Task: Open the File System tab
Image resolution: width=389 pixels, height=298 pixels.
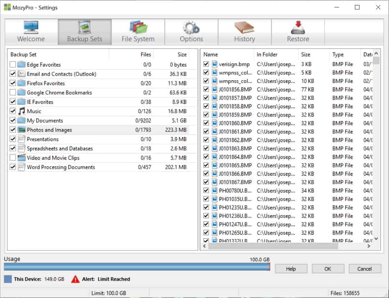Action: 138,32
